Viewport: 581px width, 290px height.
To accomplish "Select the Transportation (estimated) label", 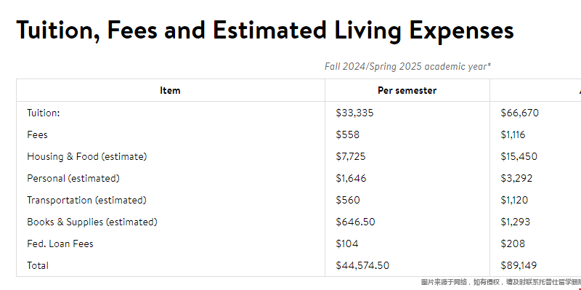I will (86, 201).
